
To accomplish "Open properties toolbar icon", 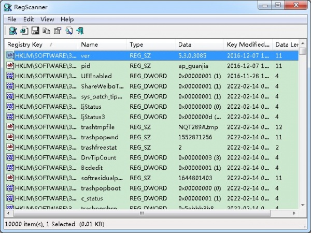I will pyautogui.click(x=58, y=31).
